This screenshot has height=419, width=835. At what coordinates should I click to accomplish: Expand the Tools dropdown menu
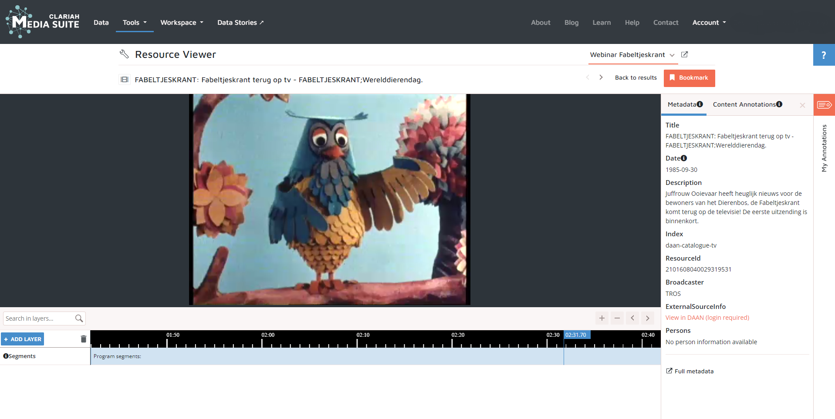pyautogui.click(x=135, y=23)
